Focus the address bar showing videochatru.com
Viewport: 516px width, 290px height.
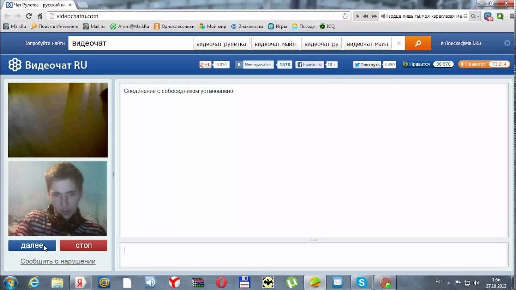point(198,16)
